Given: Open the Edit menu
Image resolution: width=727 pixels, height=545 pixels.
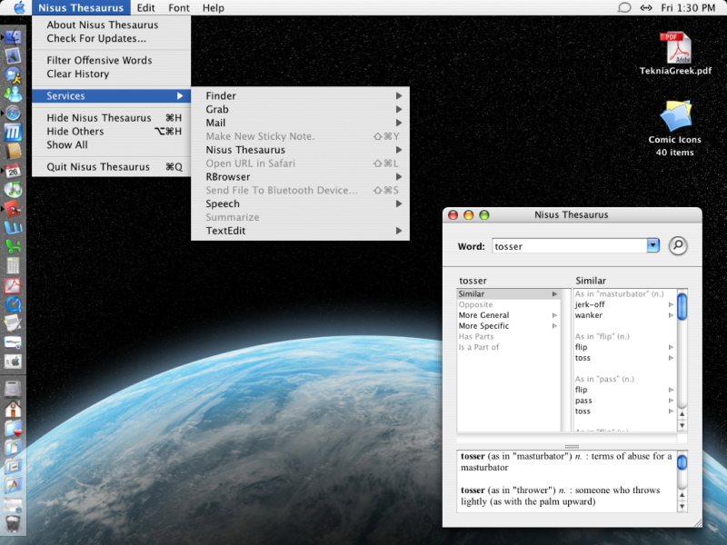Looking at the screenshot, I should click(x=145, y=8).
